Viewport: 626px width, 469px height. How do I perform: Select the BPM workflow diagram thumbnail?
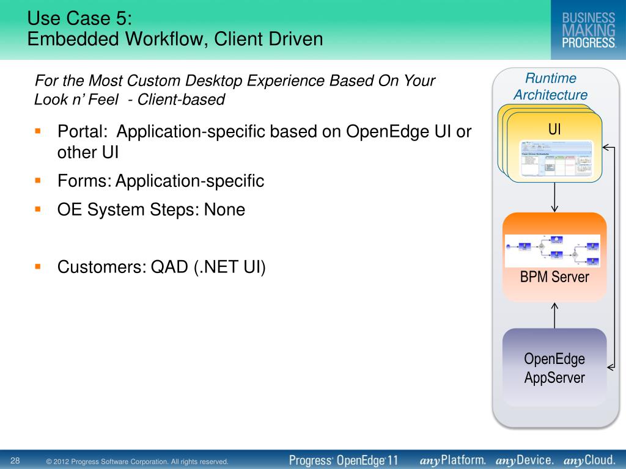[x=553, y=251]
